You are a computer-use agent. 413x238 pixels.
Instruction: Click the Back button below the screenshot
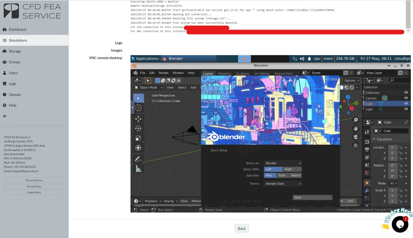pyautogui.click(x=241, y=228)
